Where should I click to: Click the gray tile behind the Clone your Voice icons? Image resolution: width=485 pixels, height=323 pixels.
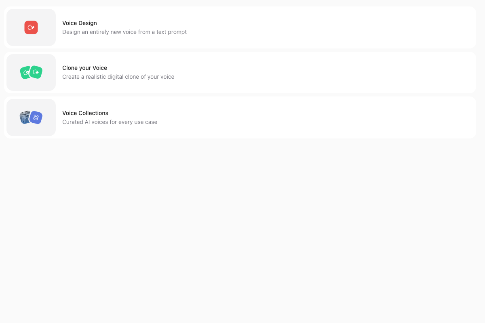[x=31, y=72]
